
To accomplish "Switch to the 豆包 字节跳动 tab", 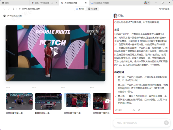I will (44, 3).
